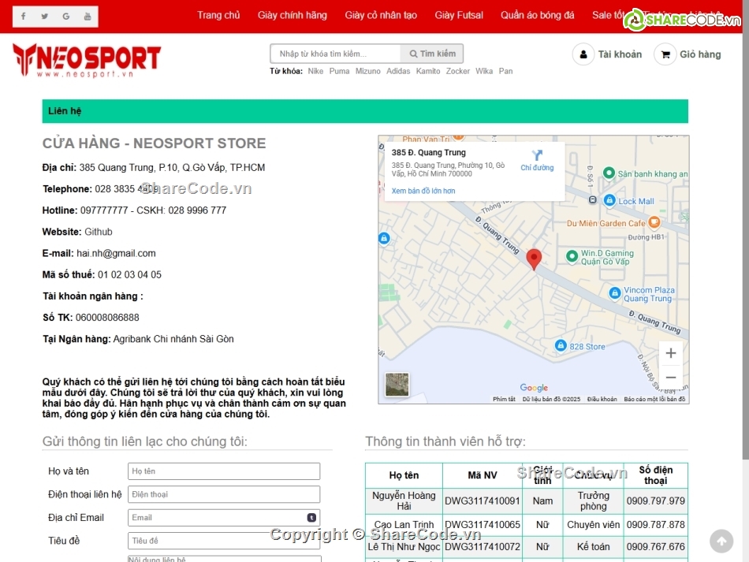Viewport: 749px width, 562px height.
Task: Click email hai.nh@gmail.com text
Action: pos(116,254)
